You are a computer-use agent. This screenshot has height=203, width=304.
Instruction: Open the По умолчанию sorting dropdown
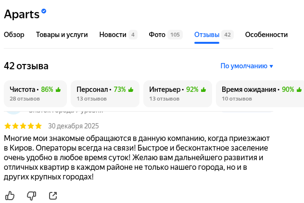(x=247, y=66)
